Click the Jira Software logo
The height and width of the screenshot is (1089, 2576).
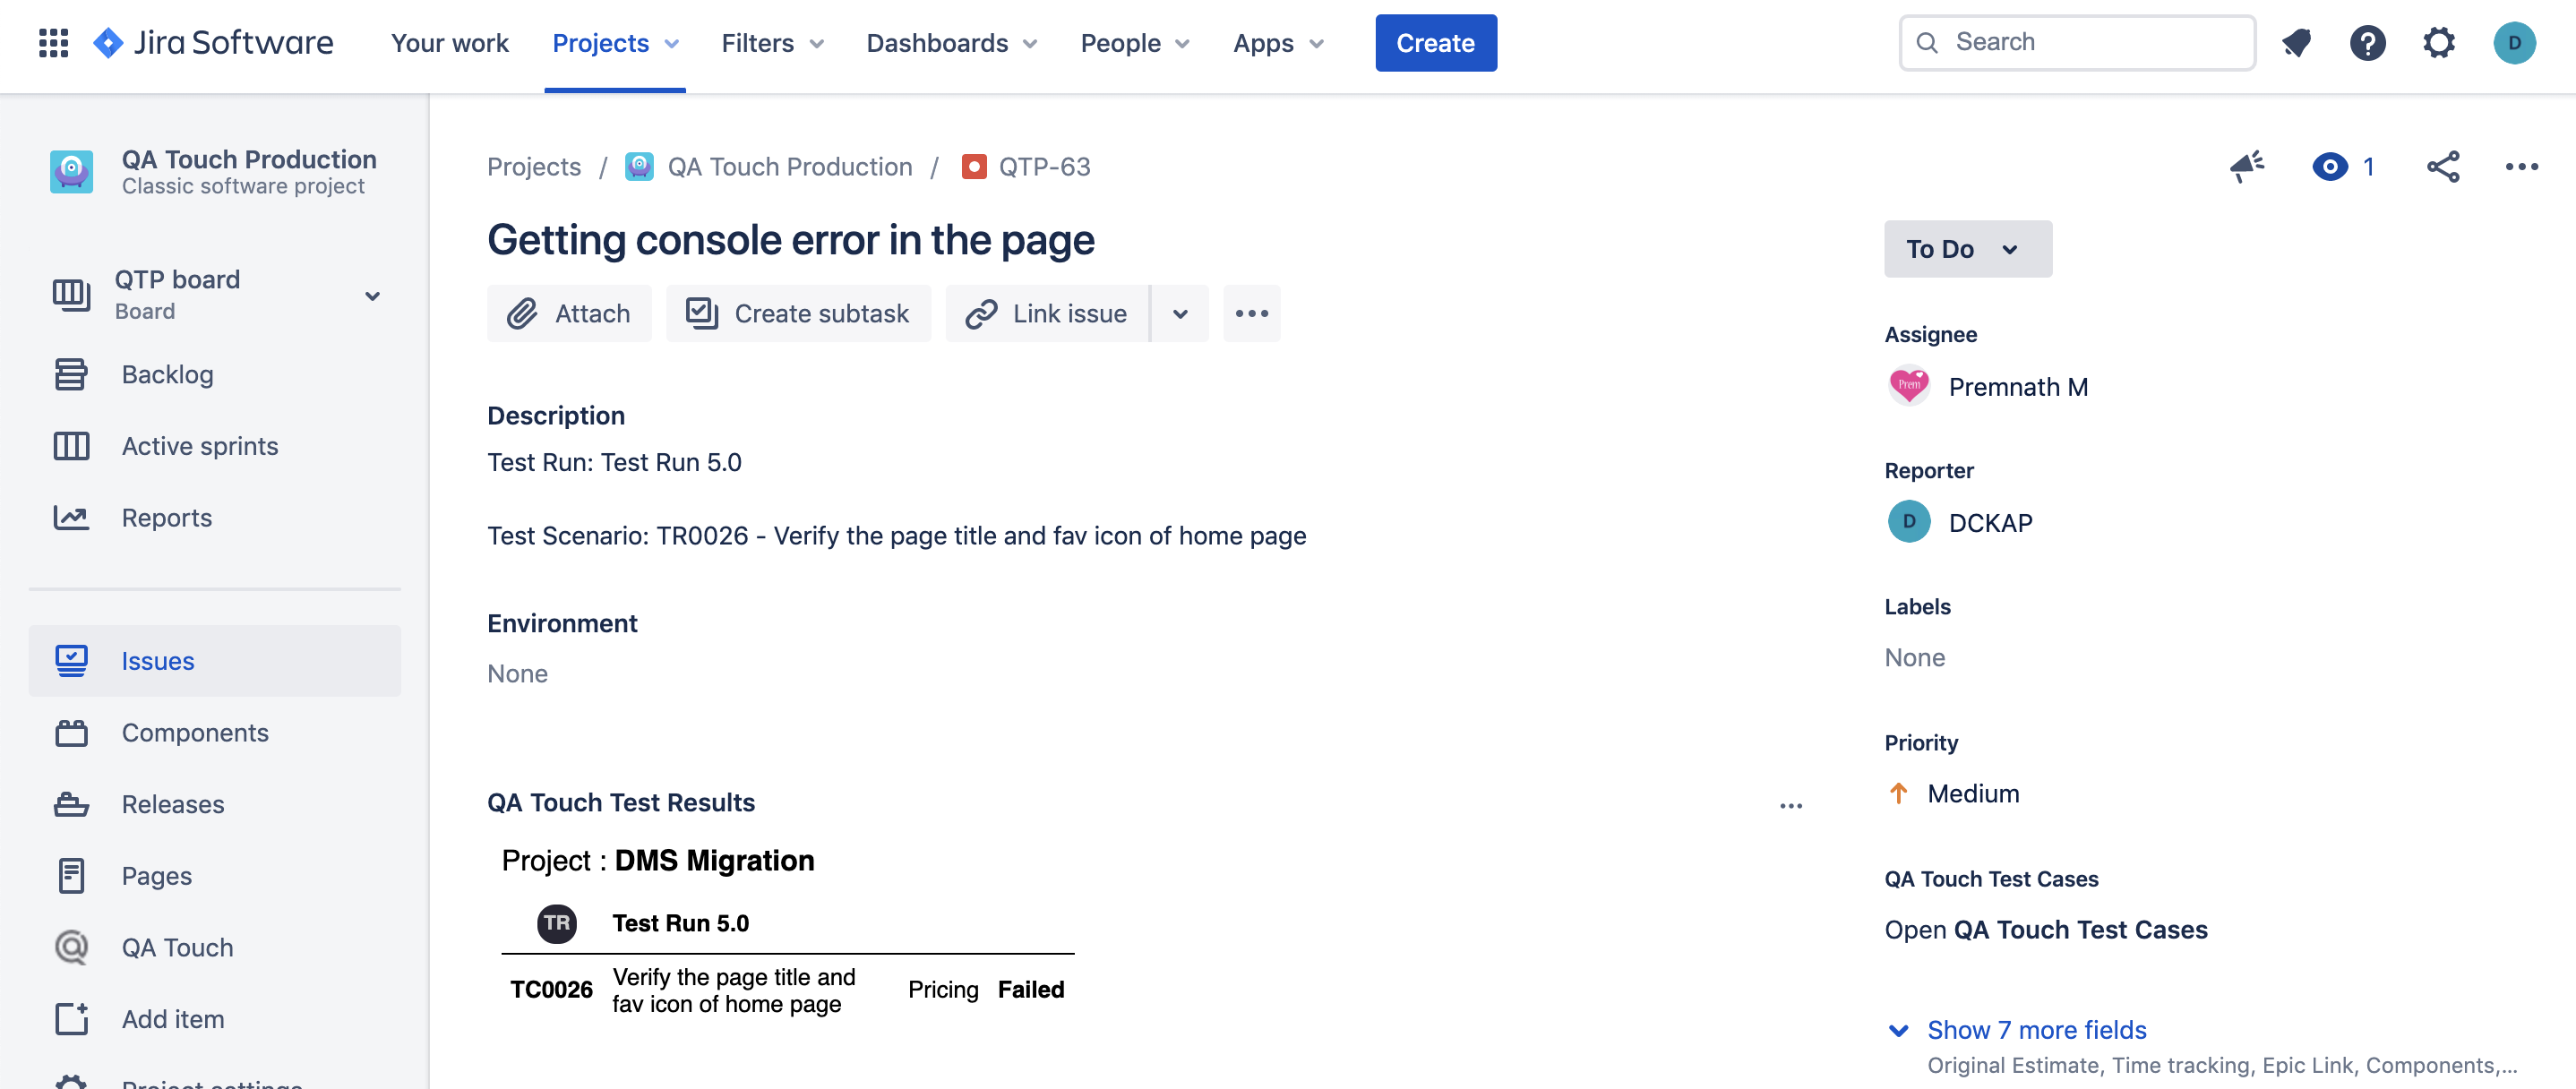[213, 43]
